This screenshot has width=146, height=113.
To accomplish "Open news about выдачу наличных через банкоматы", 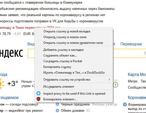I will pyautogui.click(x=57, y=9).
